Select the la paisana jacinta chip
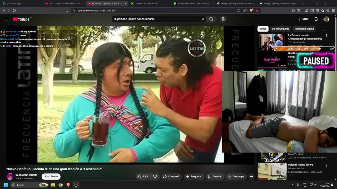 [304, 29]
